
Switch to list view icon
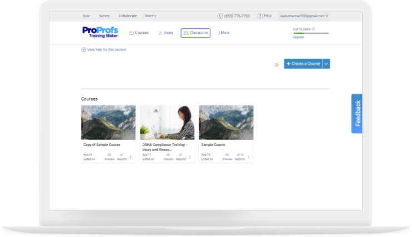277,65
